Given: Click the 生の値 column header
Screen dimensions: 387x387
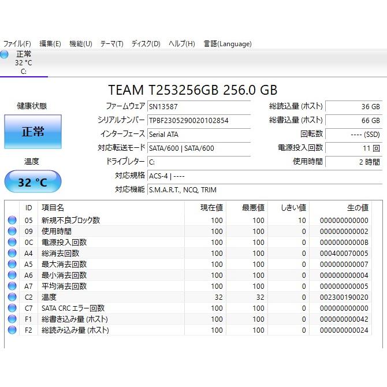Looking at the screenshot, I should coord(341,208).
